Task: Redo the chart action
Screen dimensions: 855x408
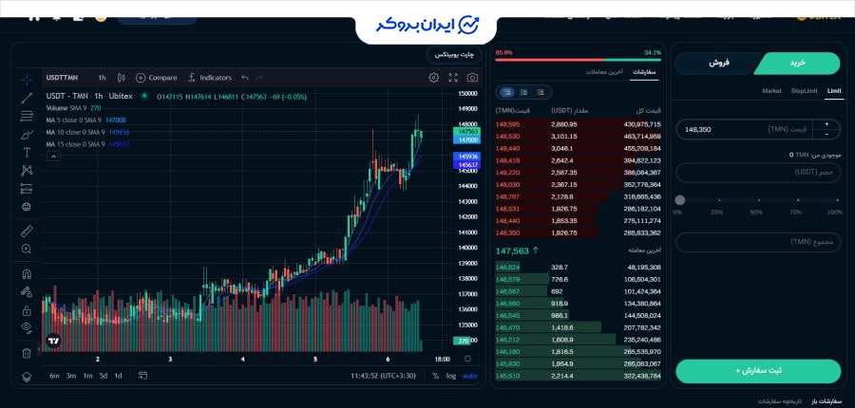Action: [x=259, y=78]
